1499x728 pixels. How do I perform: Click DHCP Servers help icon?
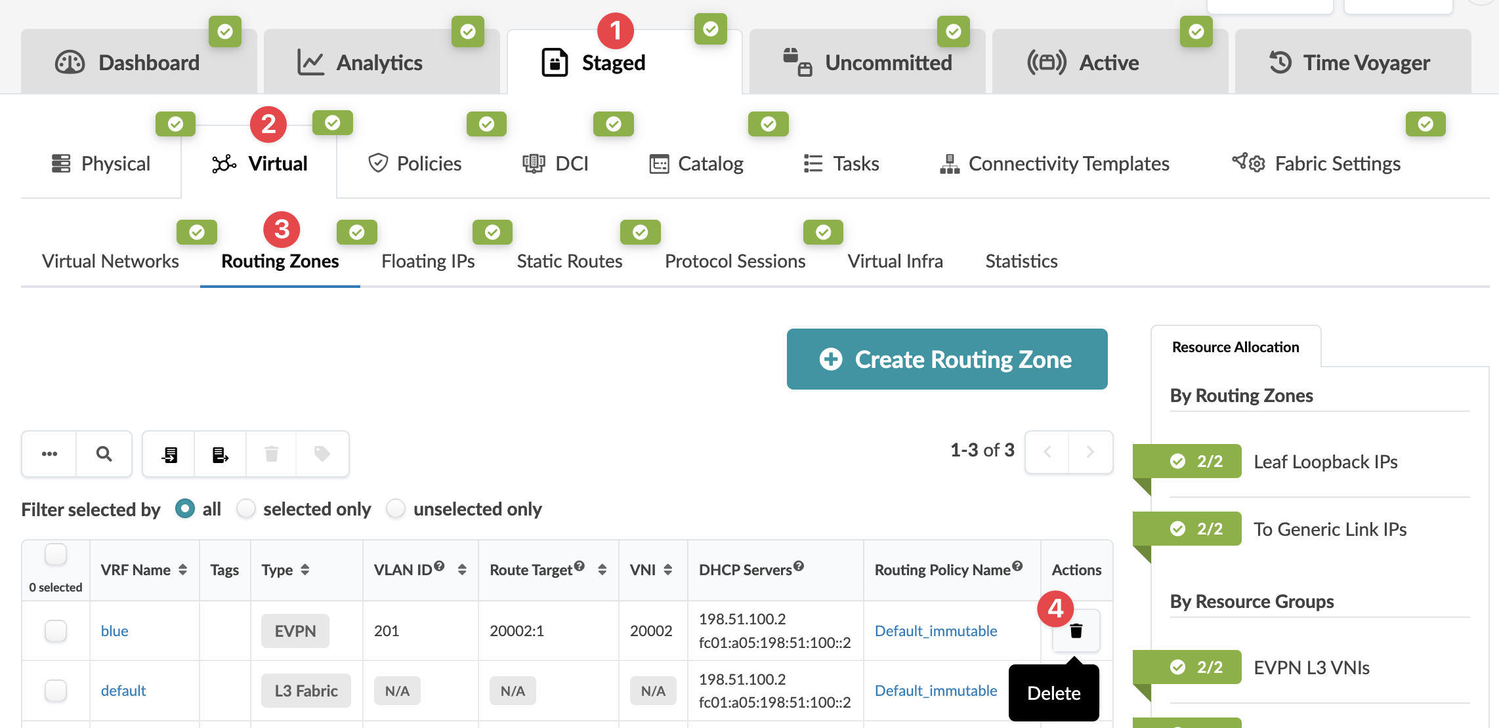coord(799,566)
